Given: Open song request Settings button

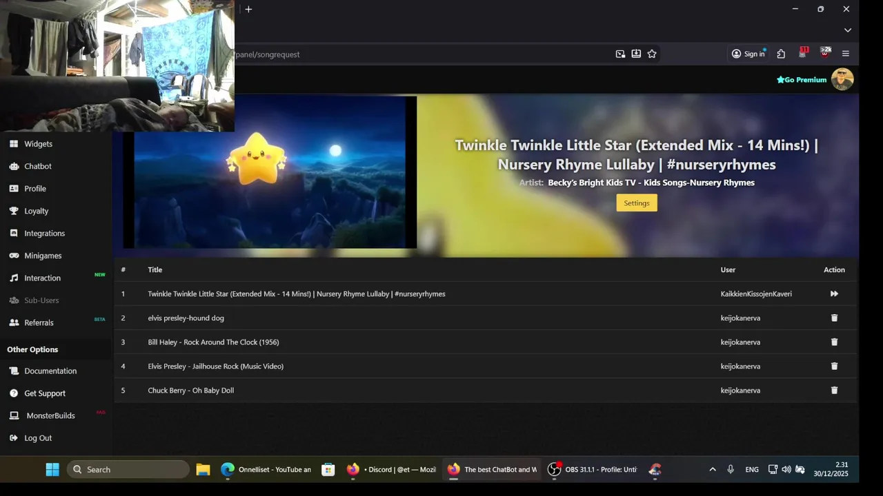Looking at the screenshot, I should 637,203.
